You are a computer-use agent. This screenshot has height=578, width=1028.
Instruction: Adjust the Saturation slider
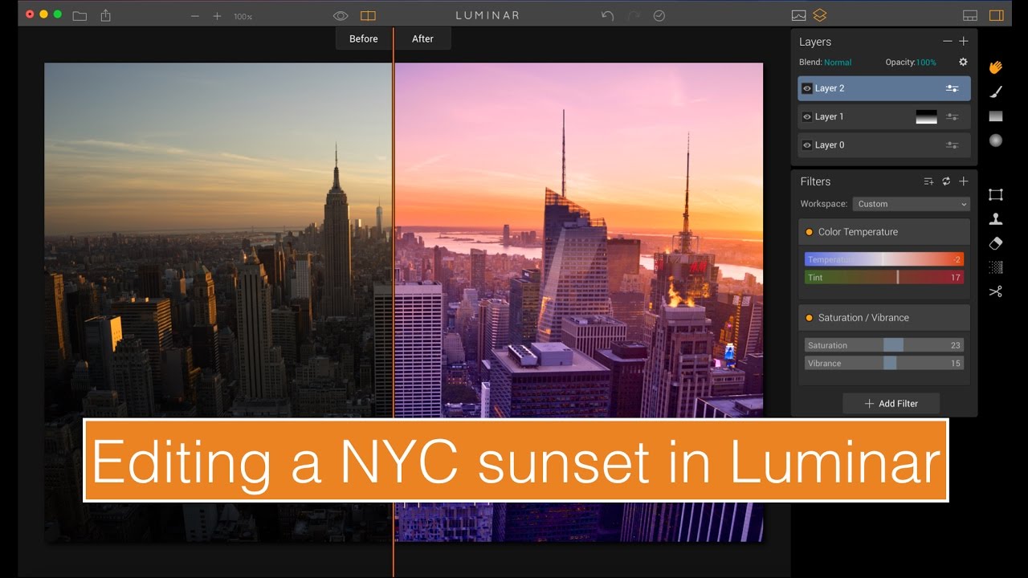pos(884,345)
